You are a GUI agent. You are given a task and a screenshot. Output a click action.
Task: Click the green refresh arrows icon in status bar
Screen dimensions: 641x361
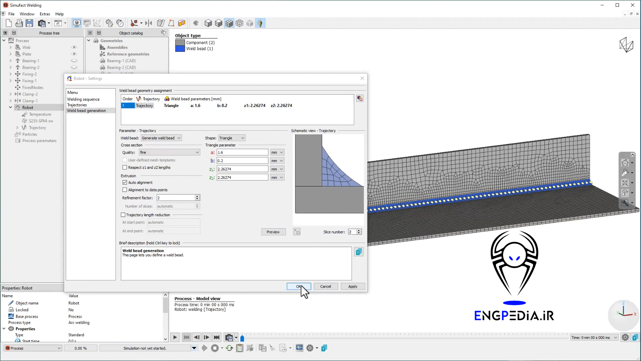pos(229,348)
